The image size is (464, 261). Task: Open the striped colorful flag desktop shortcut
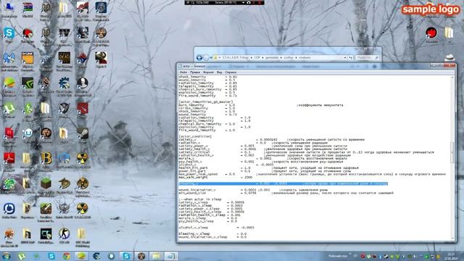point(28,8)
